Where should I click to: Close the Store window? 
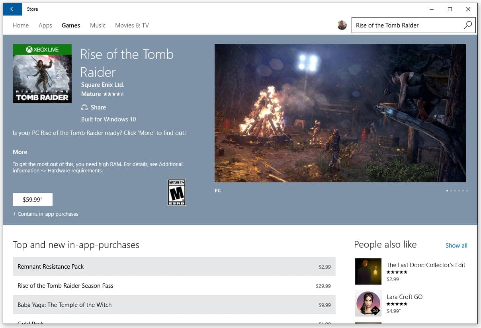click(468, 9)
